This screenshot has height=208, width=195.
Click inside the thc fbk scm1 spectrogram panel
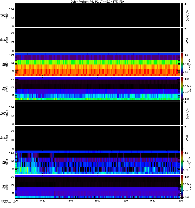(98, 187)
